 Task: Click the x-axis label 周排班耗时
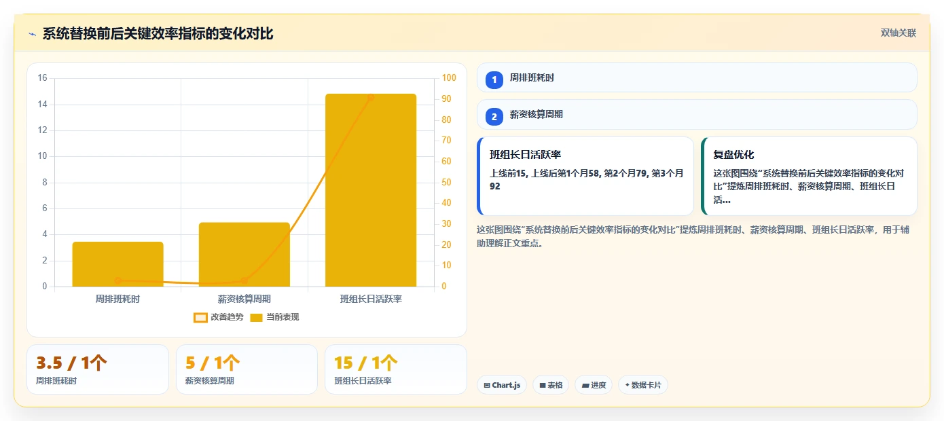click(x=117, y=299)
